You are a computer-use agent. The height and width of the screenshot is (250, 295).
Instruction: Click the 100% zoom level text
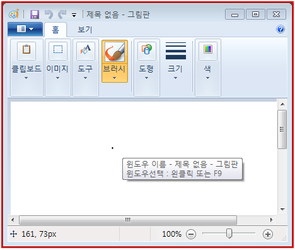pyautogui.click(x=171, y=234)
